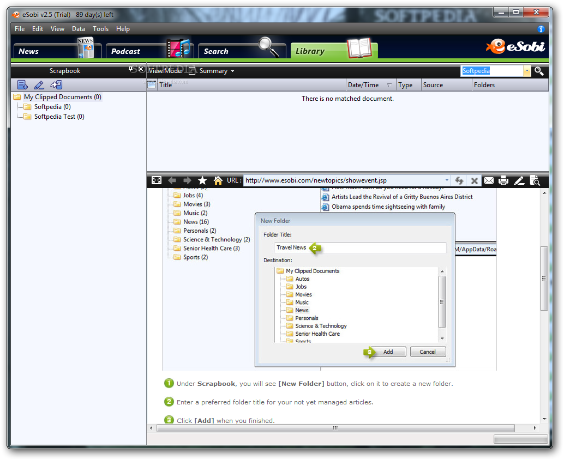This screenshot has width=564, height=460.
Task: Sort by Date/Time column
Action: pos(370,85)
